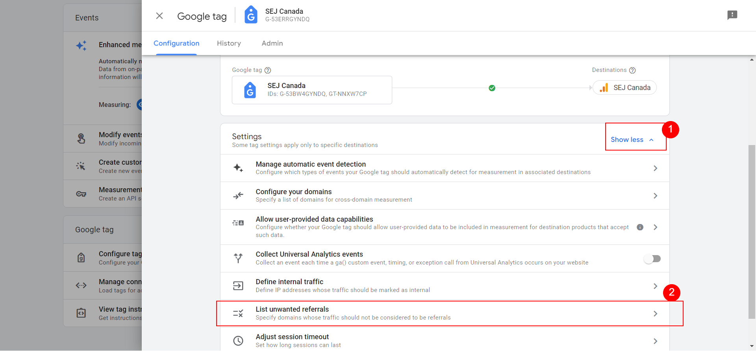Click the user-provided data capabilities icon

point(238,223)
